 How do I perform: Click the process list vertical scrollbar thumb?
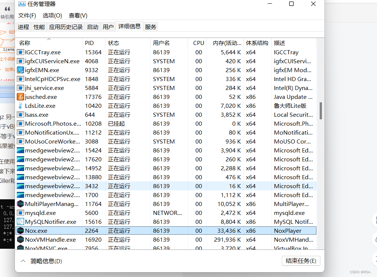320,111
